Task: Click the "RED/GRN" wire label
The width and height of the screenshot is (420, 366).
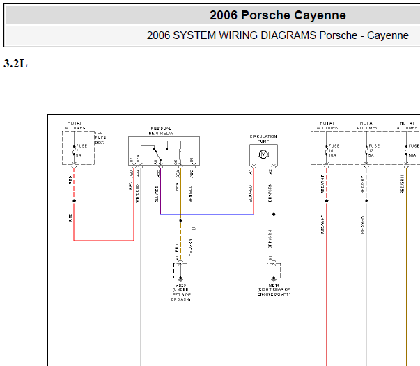Action: point(402,184)
